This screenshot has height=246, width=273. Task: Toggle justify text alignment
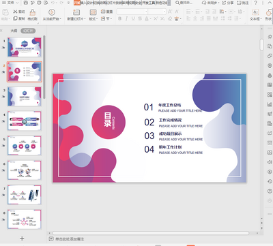(209, 18)
